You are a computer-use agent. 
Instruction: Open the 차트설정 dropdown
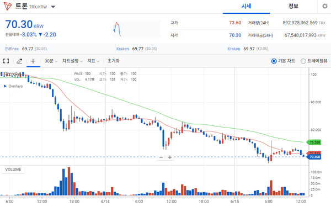click(x=72, y=61)
